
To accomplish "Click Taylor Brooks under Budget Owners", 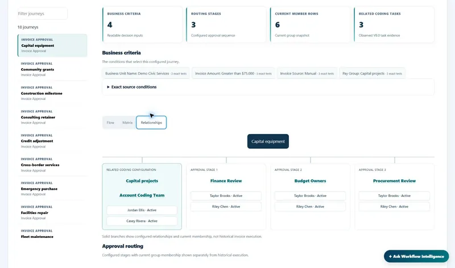I will coord(310,195).
